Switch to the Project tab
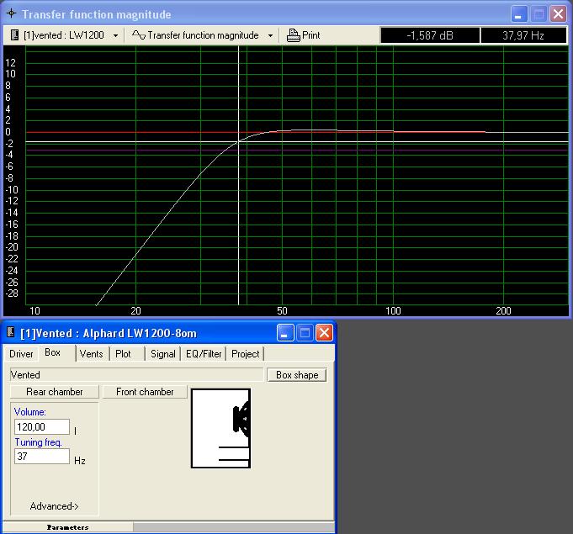The image size is (573, 534). point(246,354)
